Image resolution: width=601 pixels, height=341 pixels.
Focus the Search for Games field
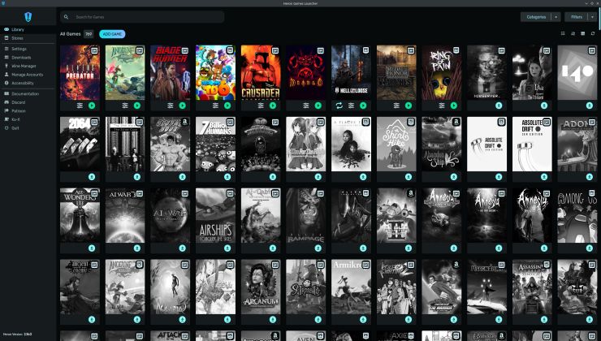pos(146,16)
